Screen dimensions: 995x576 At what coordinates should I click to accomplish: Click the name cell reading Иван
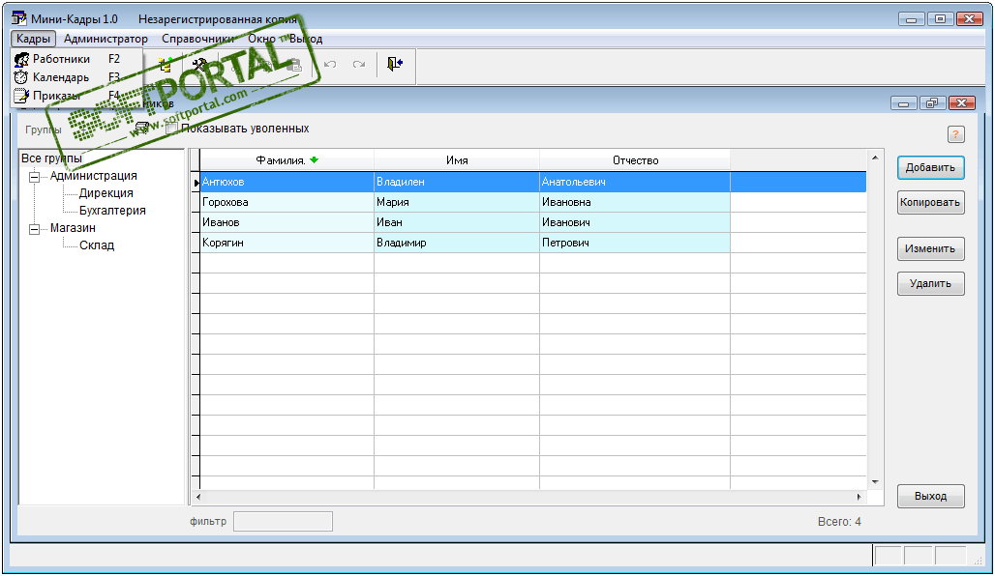[x=457, y=222]
